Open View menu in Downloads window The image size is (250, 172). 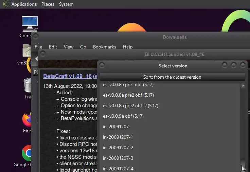point(69,47)
